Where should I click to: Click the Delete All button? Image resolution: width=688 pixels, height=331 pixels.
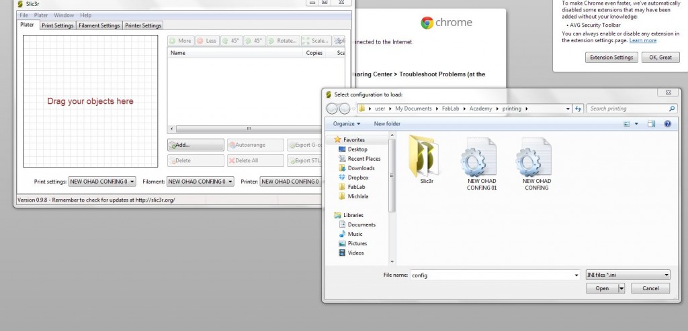(x=255, y=160)
